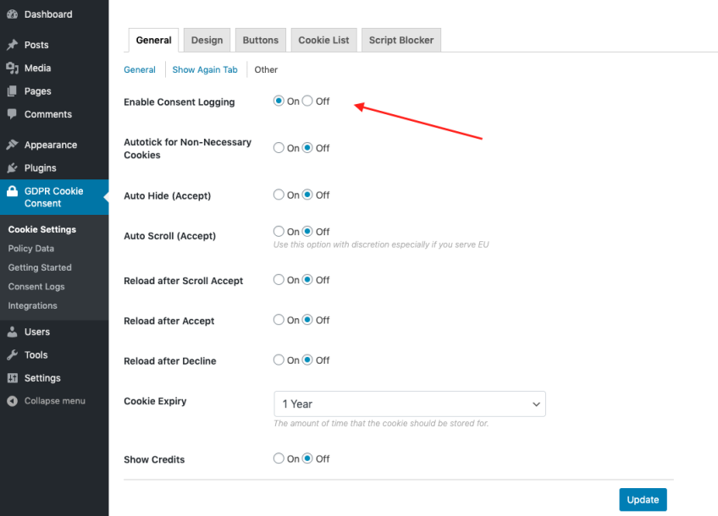Click the Plugins icon
Viewport: 718px width, 516px height.
[14, 167]
